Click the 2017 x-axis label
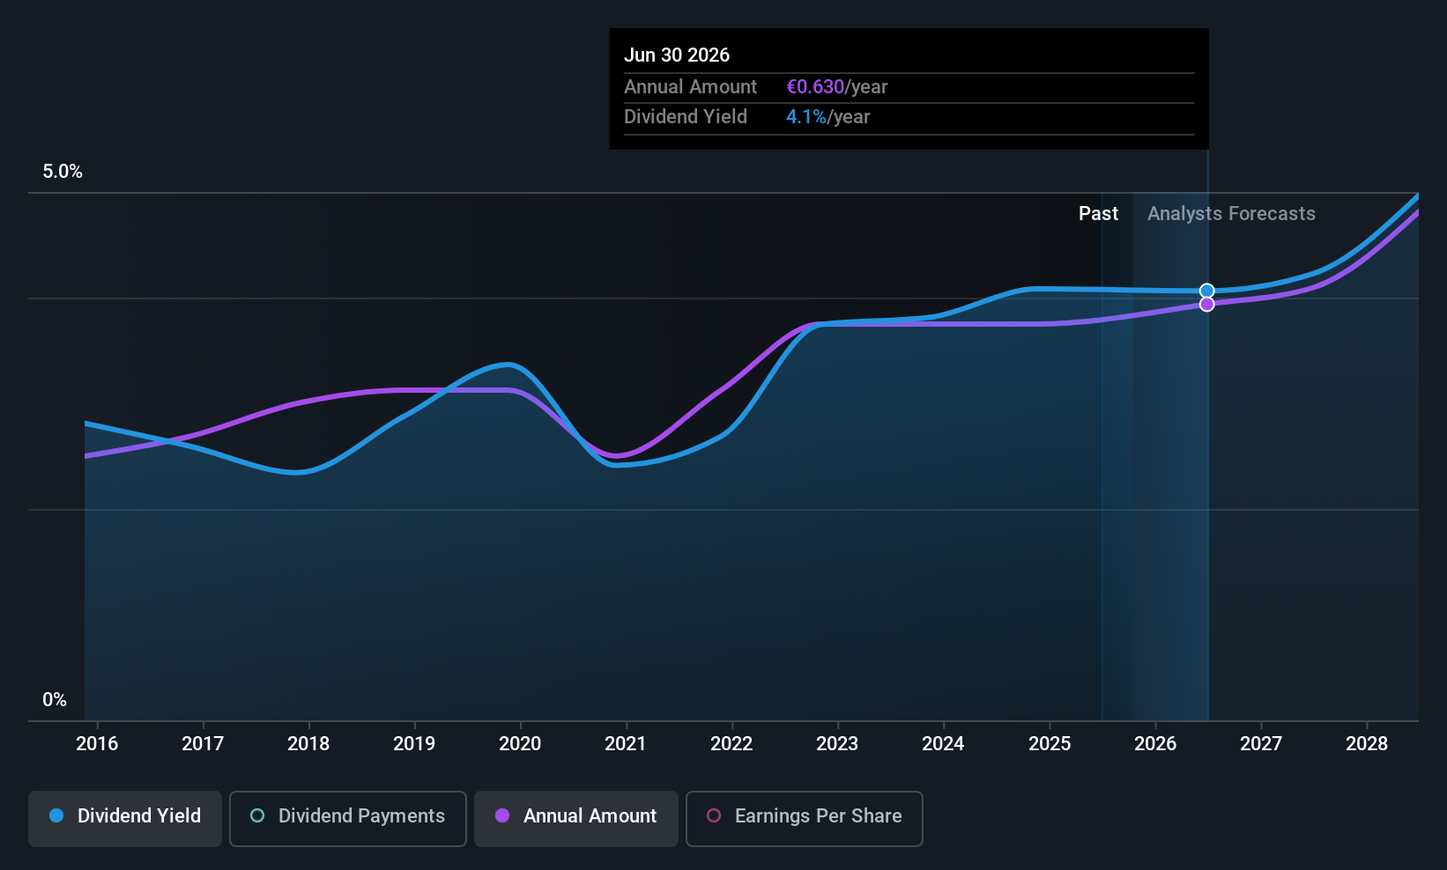The image size is (1447, 870). point(203,744)
